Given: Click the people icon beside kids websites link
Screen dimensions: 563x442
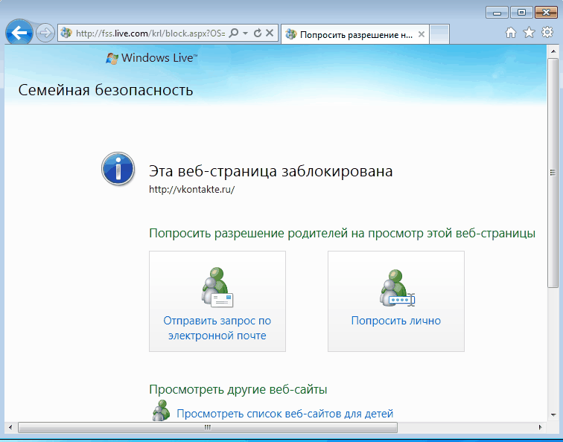Looking at the screenshot, I should pyautogui.click(x=161, y=411).
